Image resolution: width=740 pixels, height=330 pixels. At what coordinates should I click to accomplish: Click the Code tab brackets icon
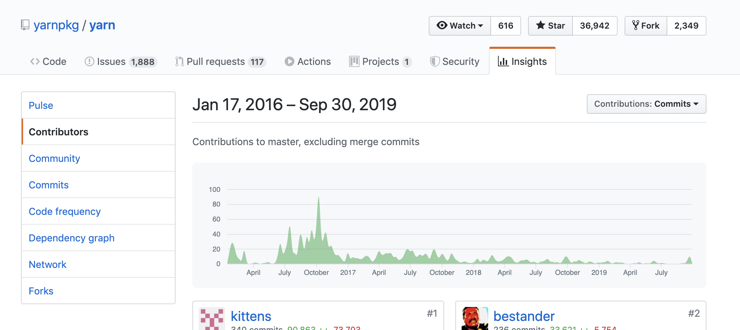35,62
